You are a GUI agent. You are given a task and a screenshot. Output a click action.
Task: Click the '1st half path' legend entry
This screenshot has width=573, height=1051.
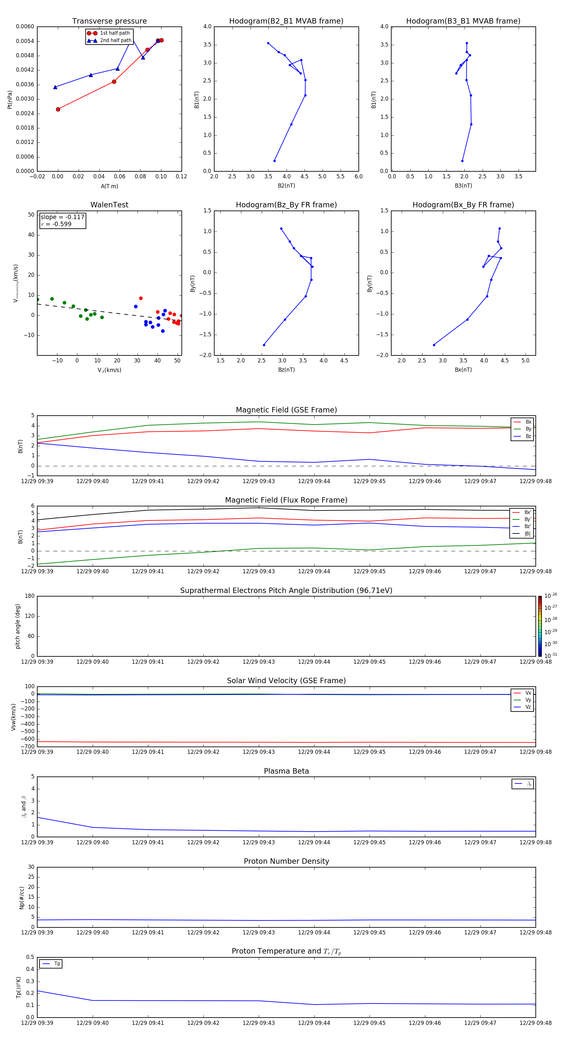(109, 33)
